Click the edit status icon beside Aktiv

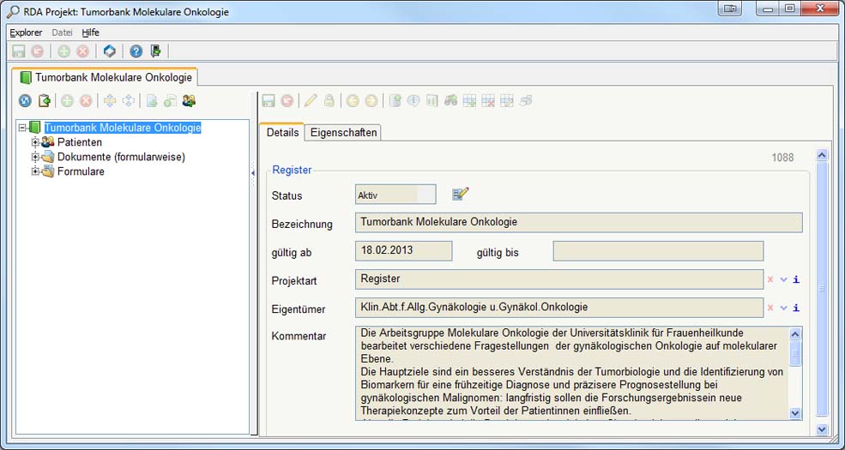click(x=461, y=195)
